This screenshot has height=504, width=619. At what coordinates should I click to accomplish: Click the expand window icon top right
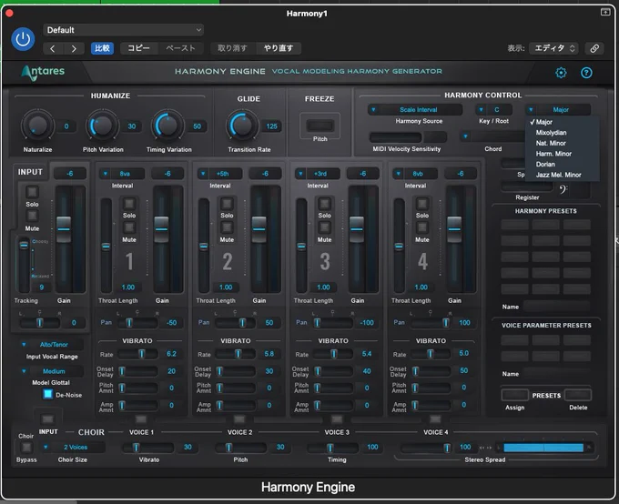(x=605, y=12)
